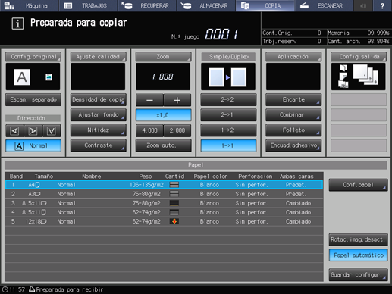This screenshot has height=294, width=392.
Task: Click the output trays icon in Config. salida
Action: (343, 76)
